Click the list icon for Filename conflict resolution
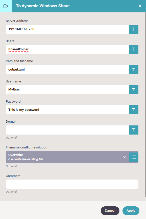 point(134,157)
